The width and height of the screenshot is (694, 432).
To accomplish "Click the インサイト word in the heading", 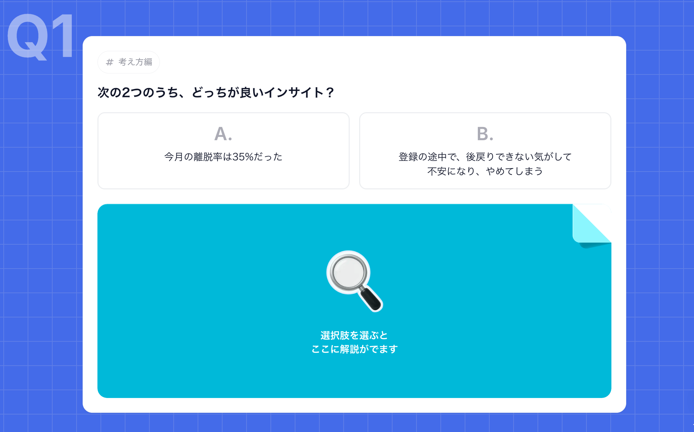I will (x=294, y=92).
